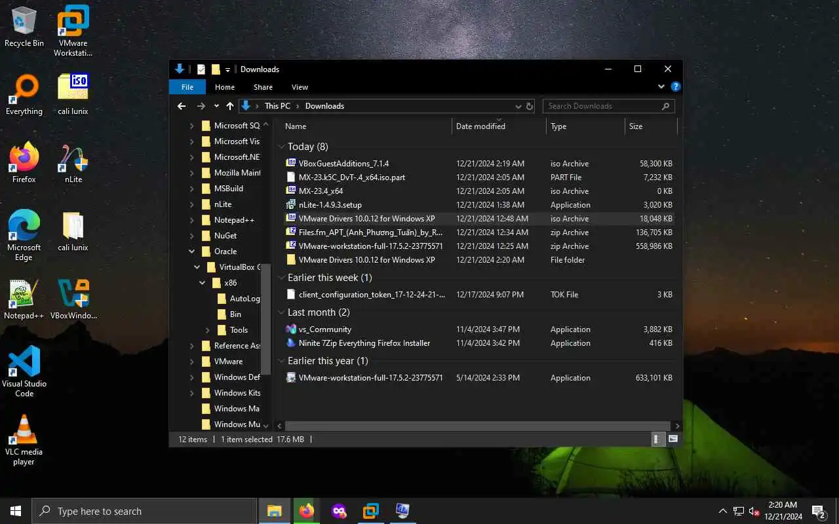The width and height of the screenshot is (839, 524).
Task: Sort by Type column header
Action: click(x=585, y=126)
